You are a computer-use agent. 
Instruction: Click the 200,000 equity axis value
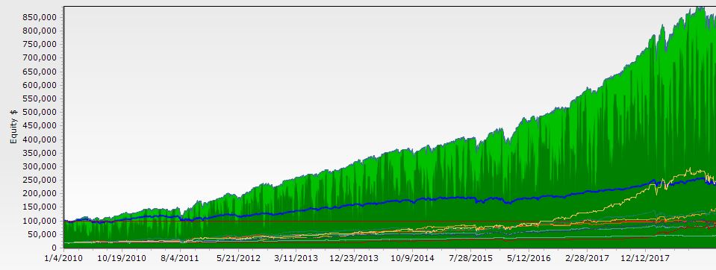click(x=39, y=193)
